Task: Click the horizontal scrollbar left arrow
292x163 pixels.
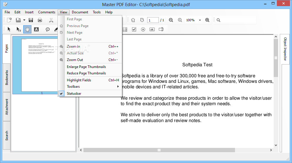Action: pyautogui.click(x=81, y=150)
